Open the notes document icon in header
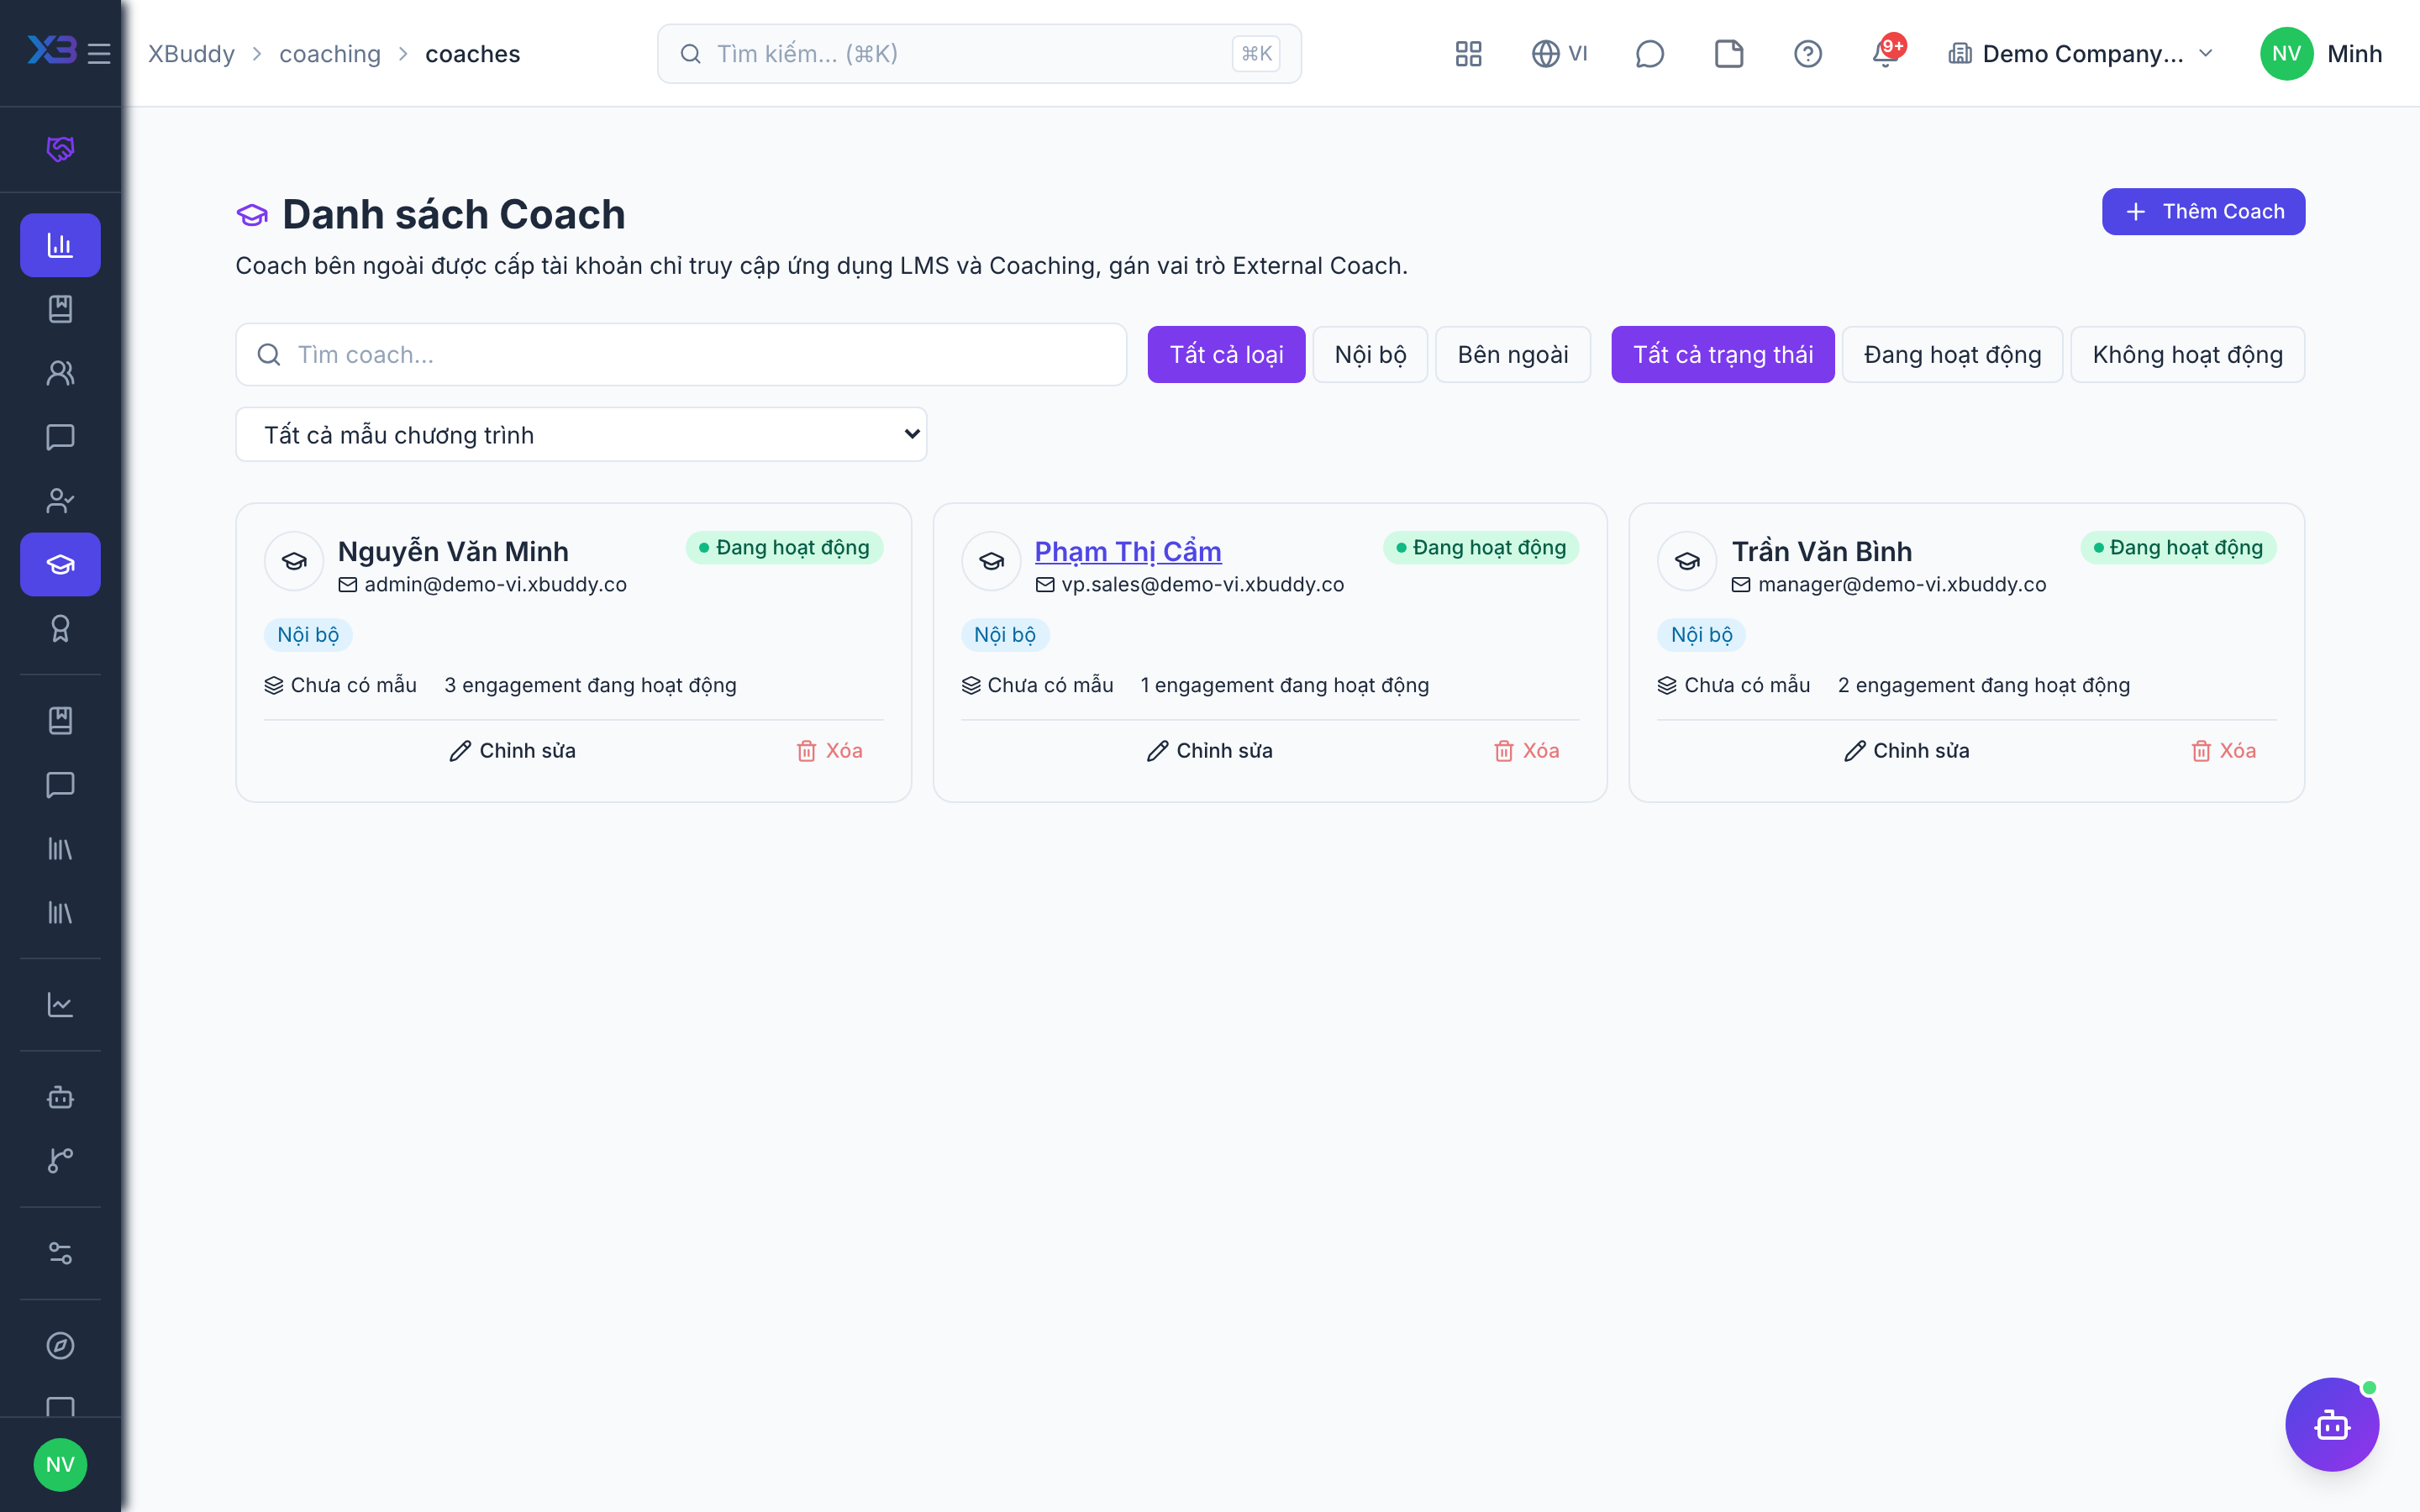 (x=1729, y=53)
